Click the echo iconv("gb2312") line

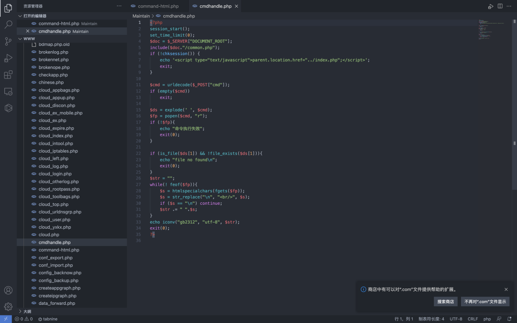(x=194, y=222)
